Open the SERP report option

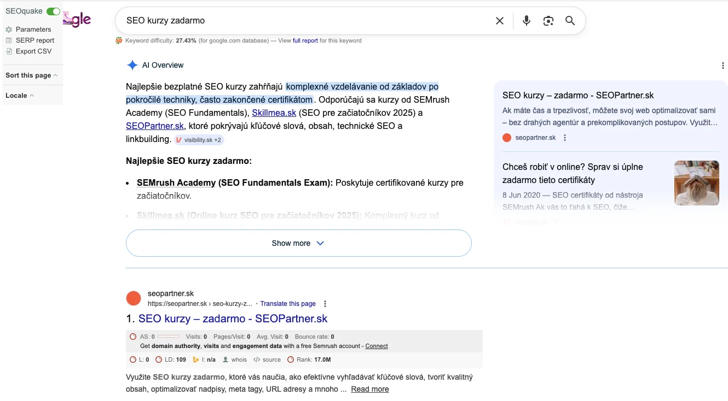(x=34, y=40)
